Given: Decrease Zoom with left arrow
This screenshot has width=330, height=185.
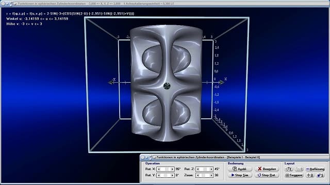Looking at the screenshot, I should (x=198, y=175).
